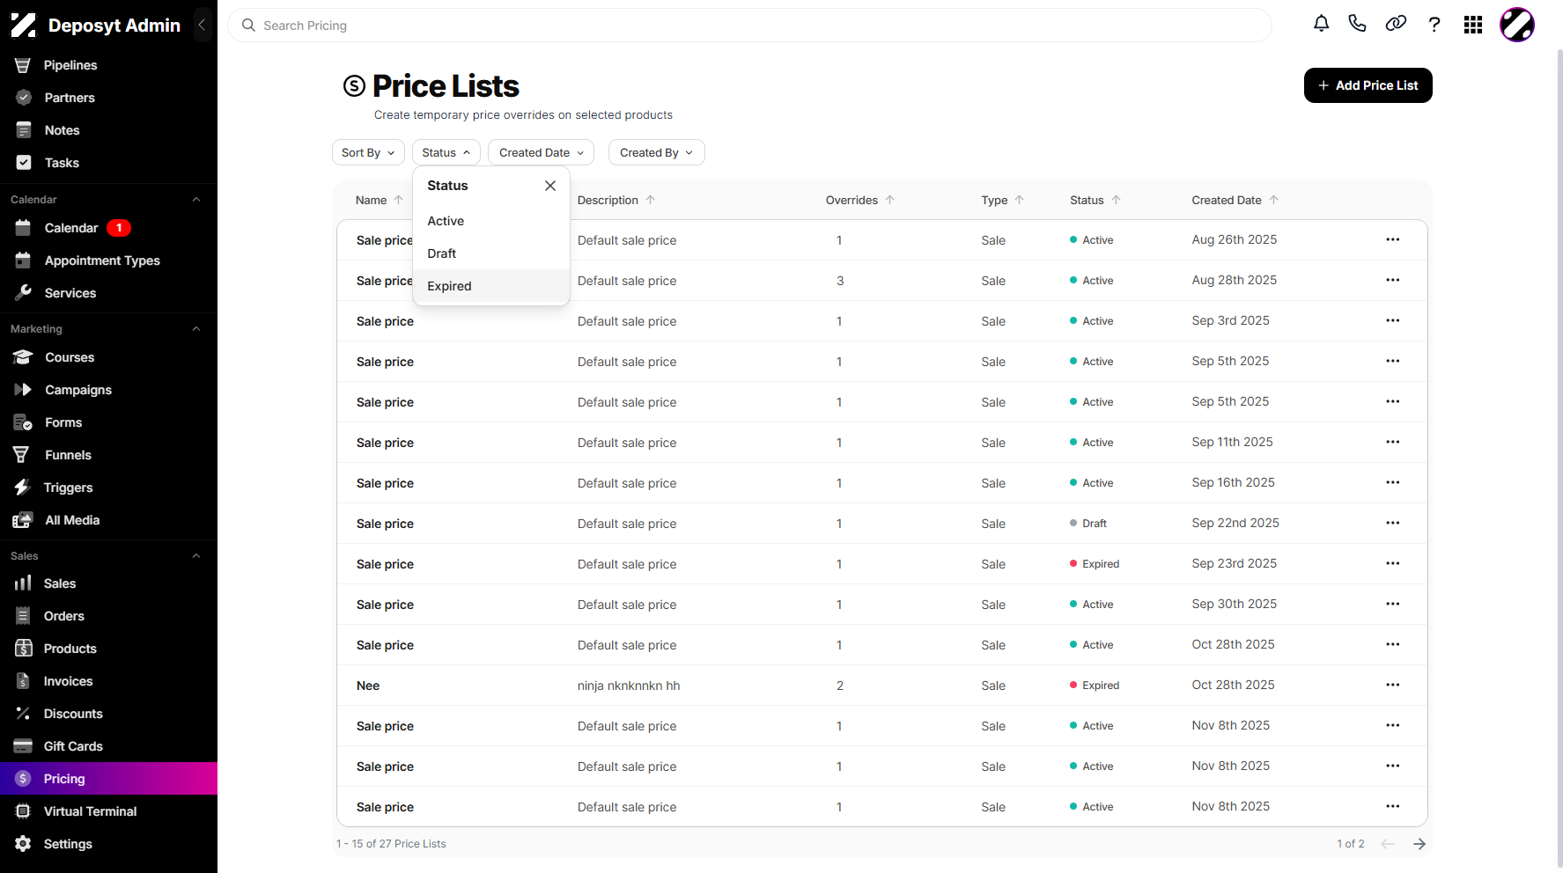Select Active in the Status filter
1563x873 pixels.
tap(491, 221)
